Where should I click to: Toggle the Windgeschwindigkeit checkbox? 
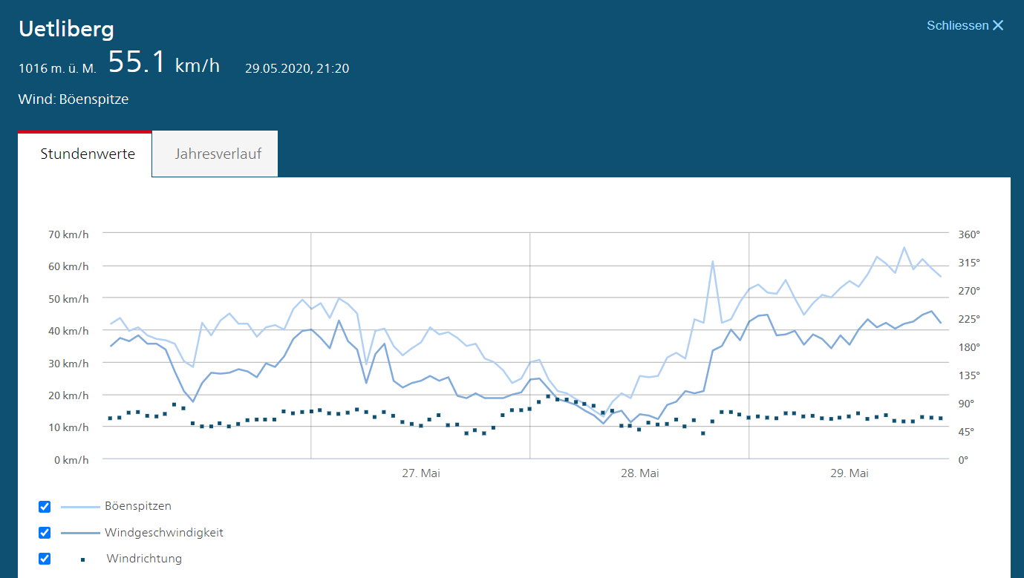click(45, 533)
